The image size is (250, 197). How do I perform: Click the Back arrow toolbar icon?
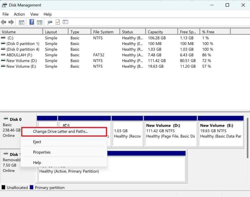4,22
